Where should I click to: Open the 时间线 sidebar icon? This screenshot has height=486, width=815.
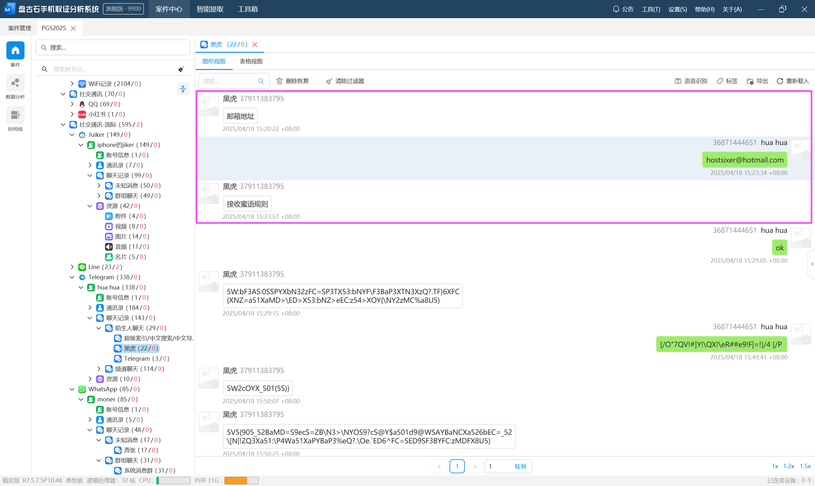15,115
